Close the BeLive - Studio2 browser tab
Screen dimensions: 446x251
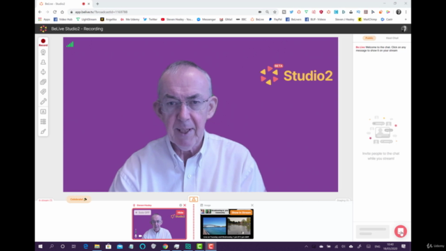(89, 3)
